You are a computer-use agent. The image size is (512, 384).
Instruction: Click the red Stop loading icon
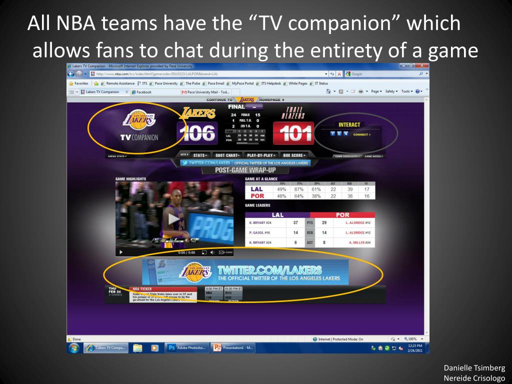click(339, 74)
